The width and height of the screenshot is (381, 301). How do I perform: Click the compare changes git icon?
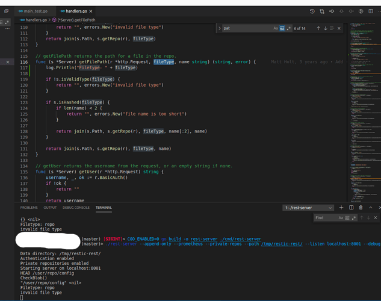tap(322, 11)
